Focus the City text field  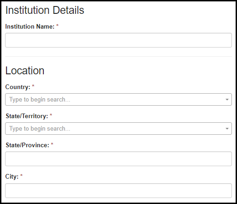coord(118,191)
